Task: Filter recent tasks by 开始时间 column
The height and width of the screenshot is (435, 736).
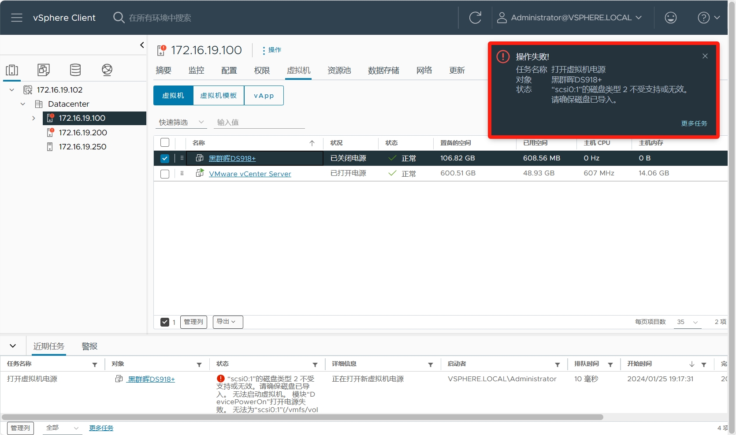Action: 704,364
